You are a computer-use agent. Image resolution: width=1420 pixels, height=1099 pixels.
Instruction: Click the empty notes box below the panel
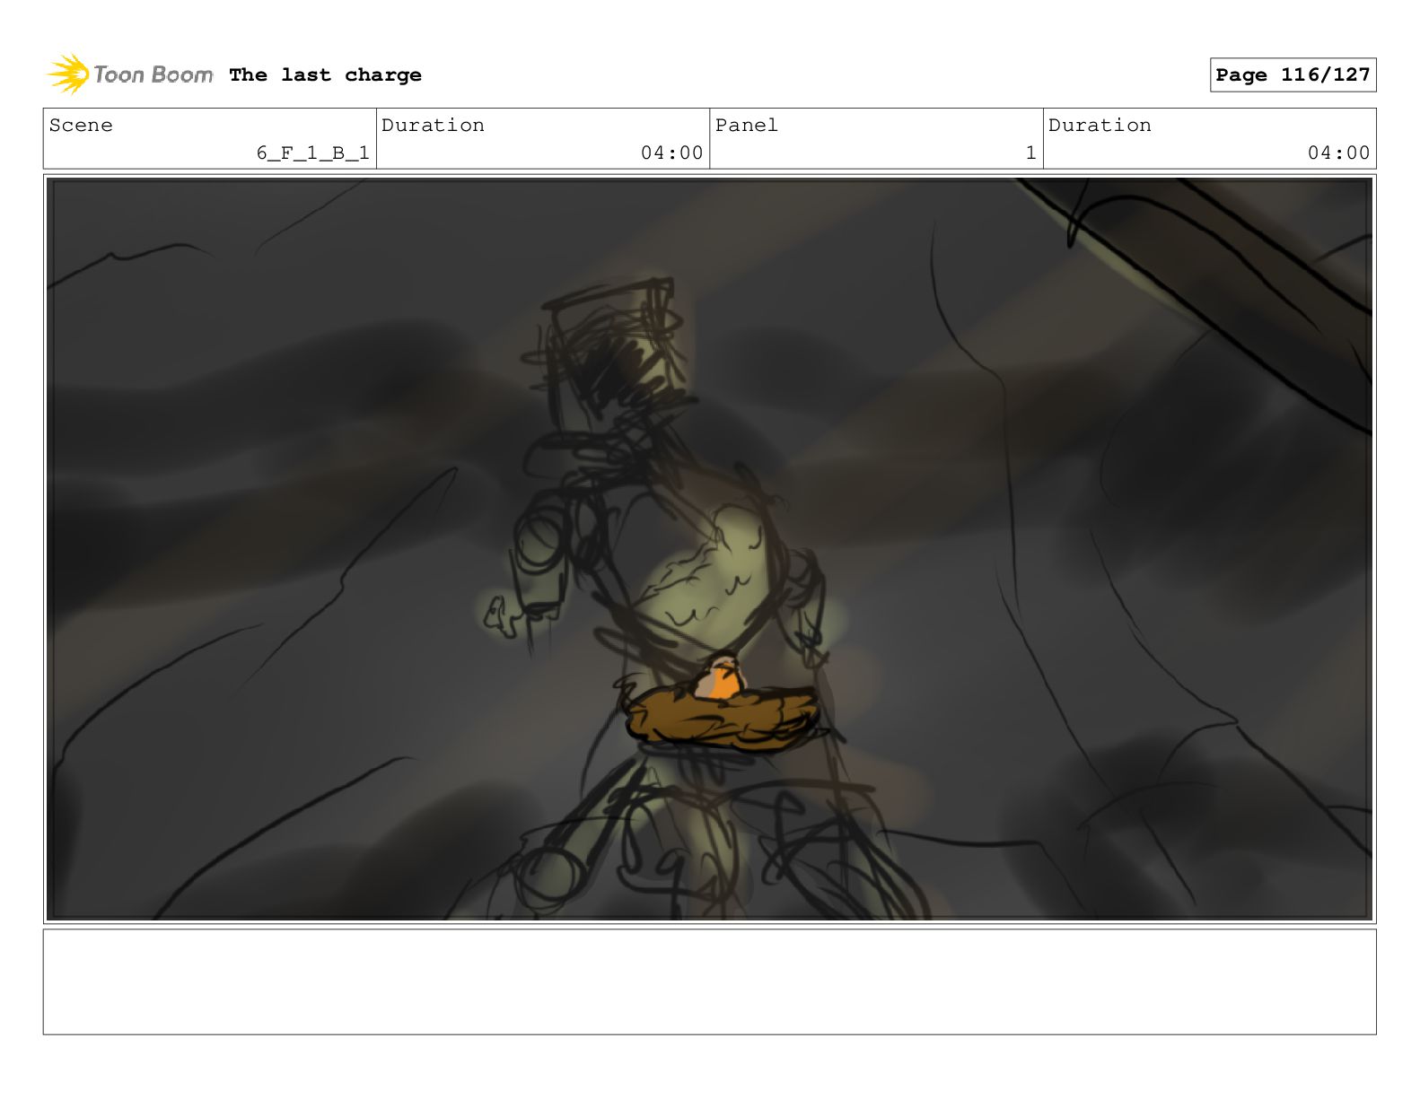pos(709,981)
